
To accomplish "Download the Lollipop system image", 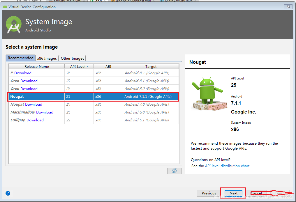I will click(x=35, y=120).
